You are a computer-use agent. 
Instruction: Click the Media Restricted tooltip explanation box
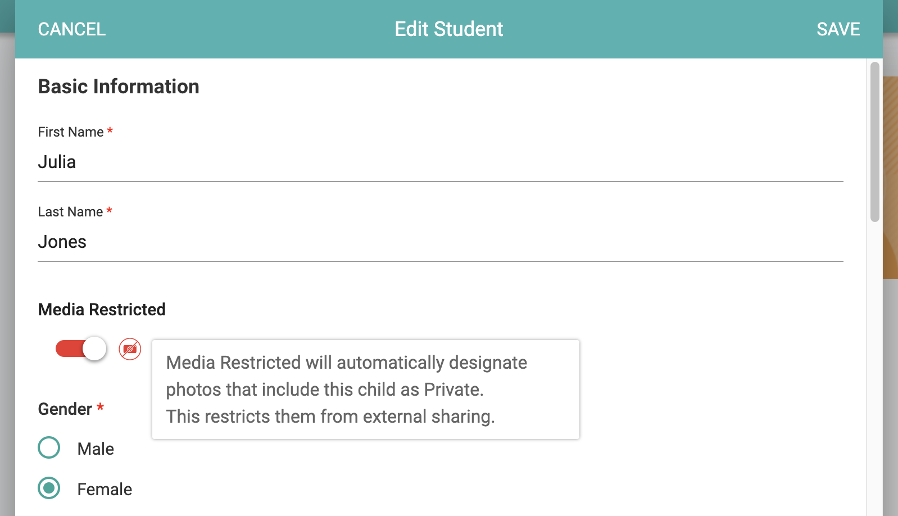tap(366, 390)
